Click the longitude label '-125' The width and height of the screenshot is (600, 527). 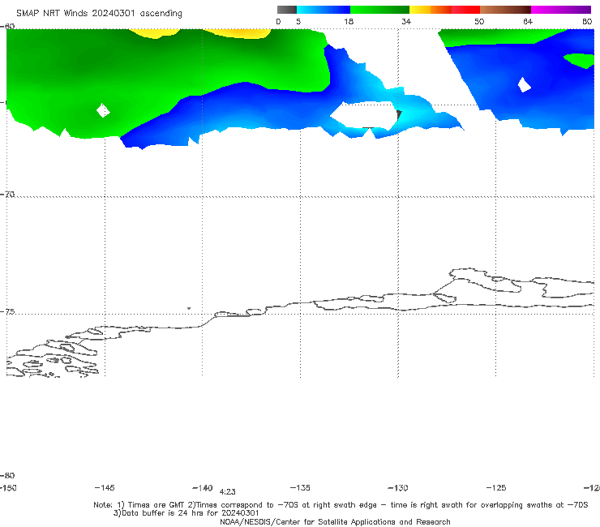tap(496, 487)
